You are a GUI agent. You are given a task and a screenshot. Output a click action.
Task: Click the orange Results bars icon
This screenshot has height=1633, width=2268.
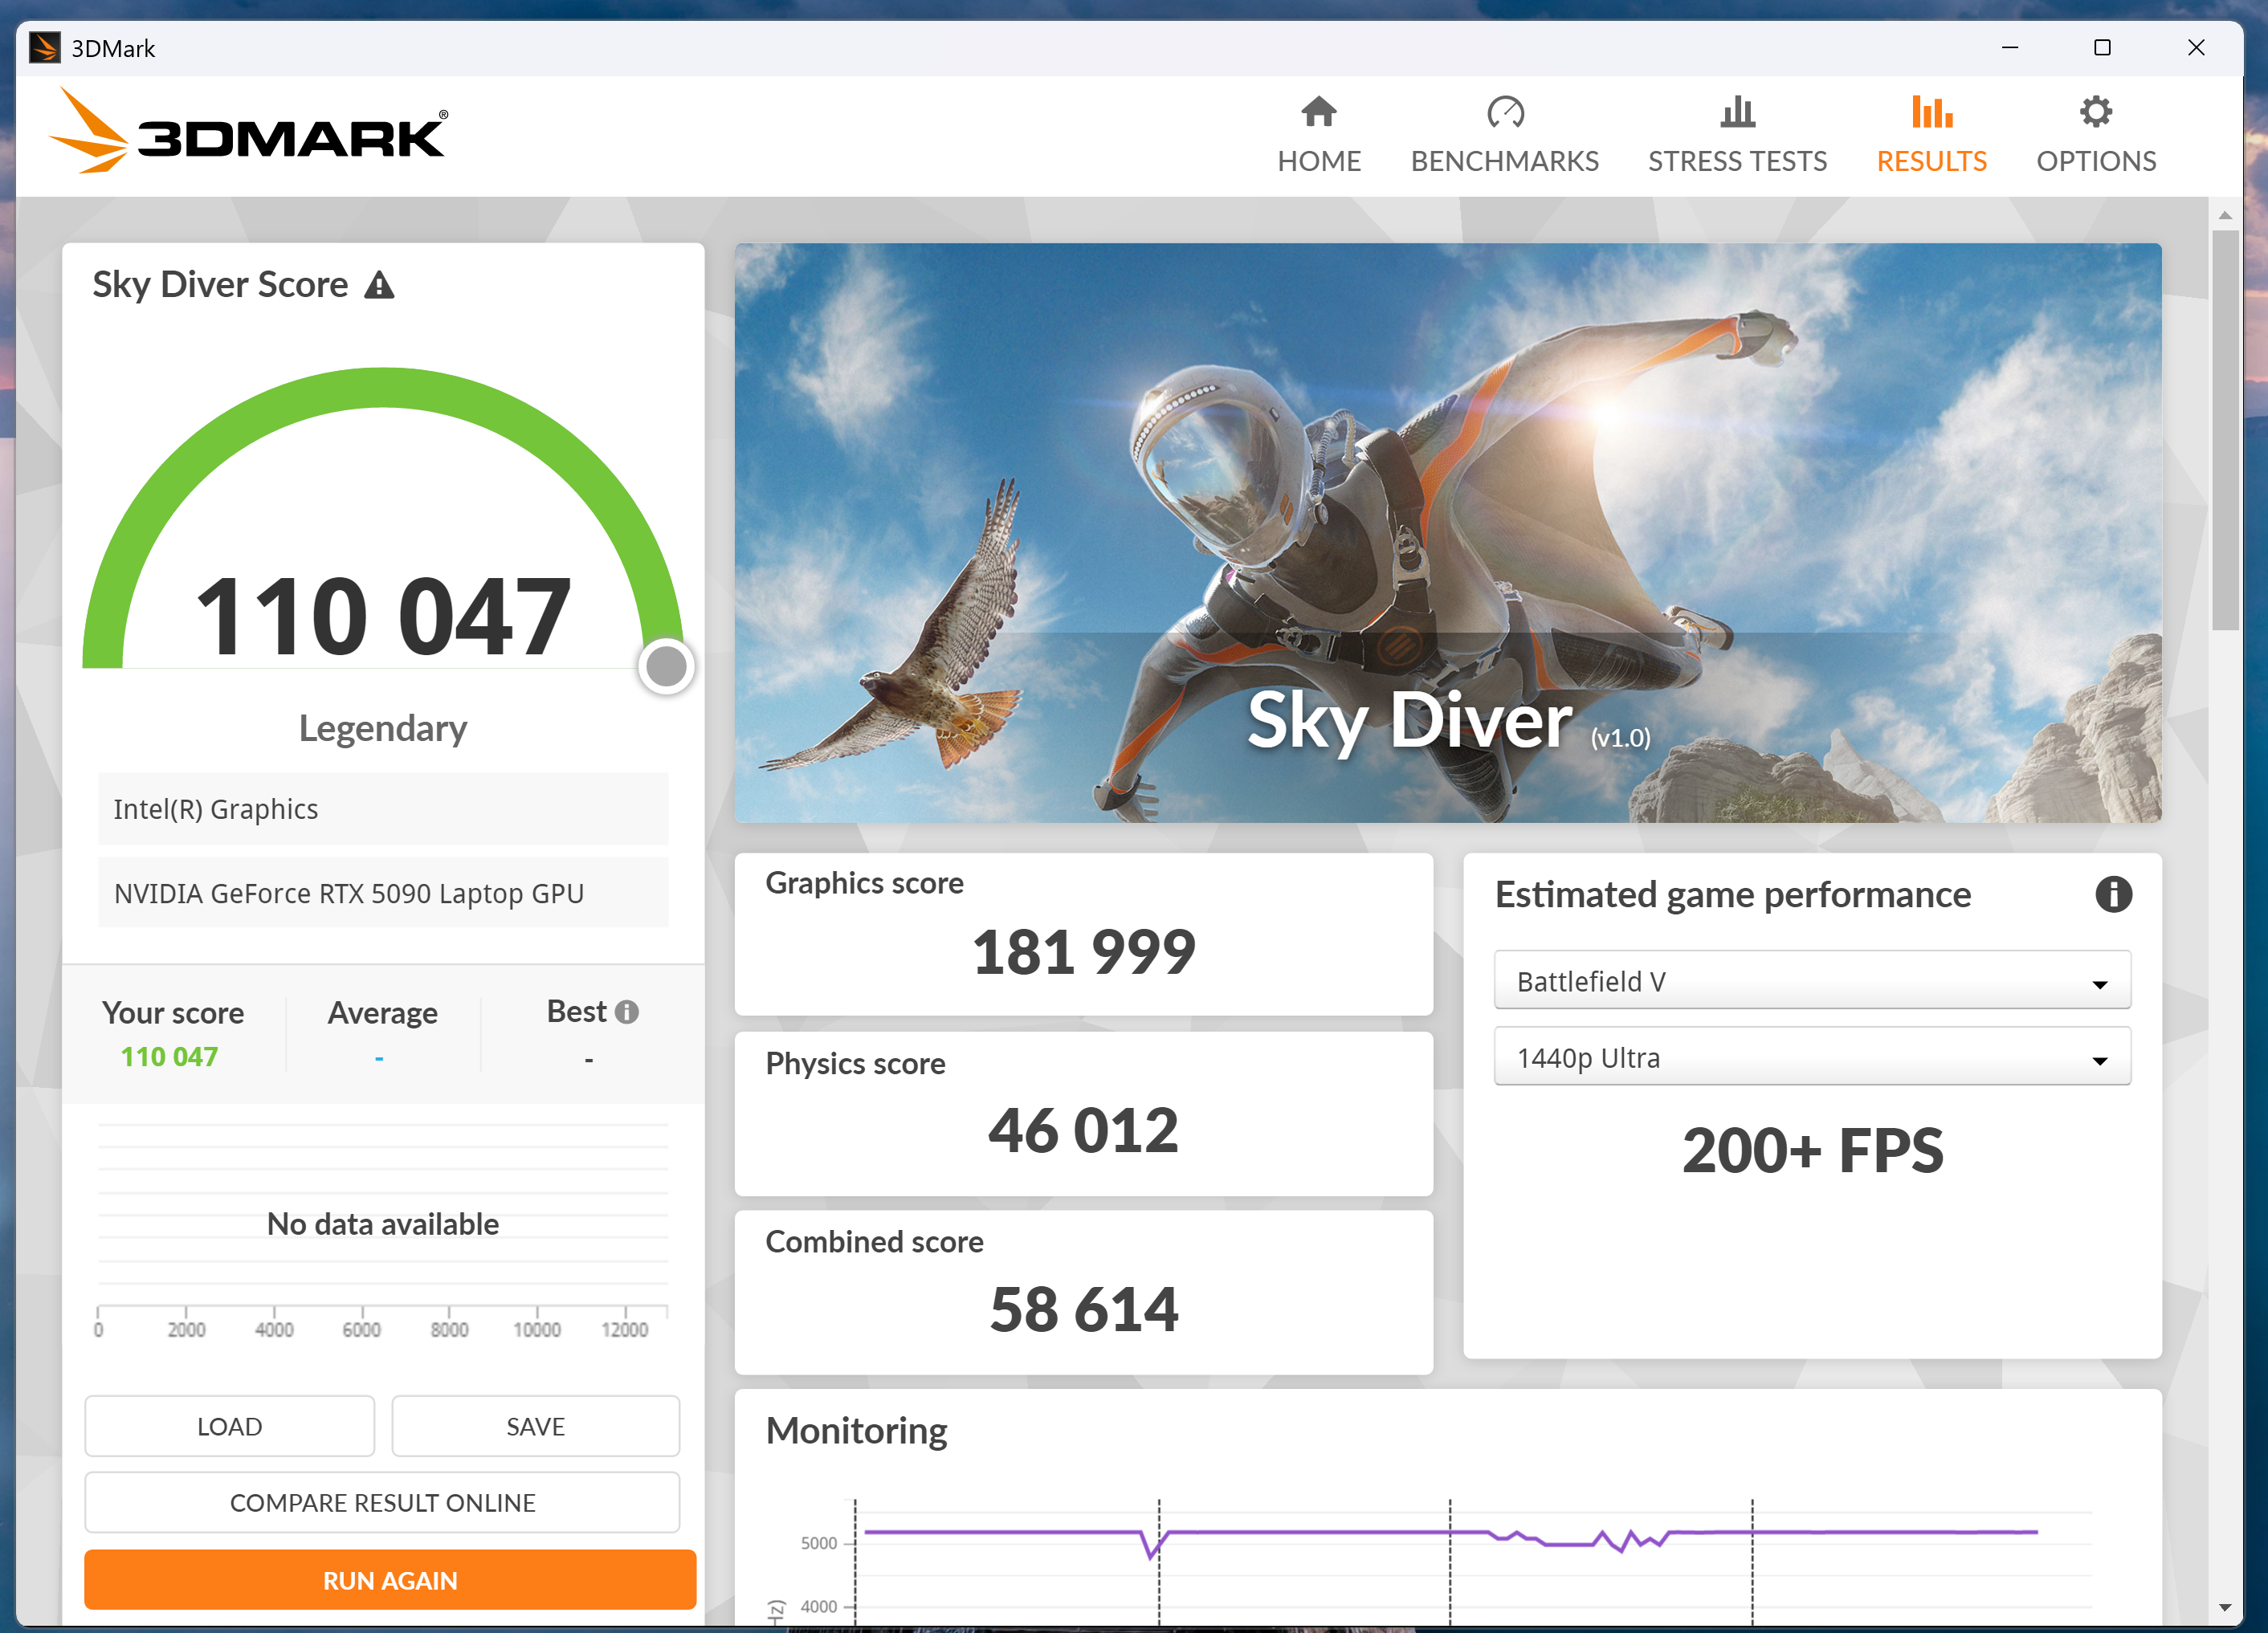point(1931,112)
